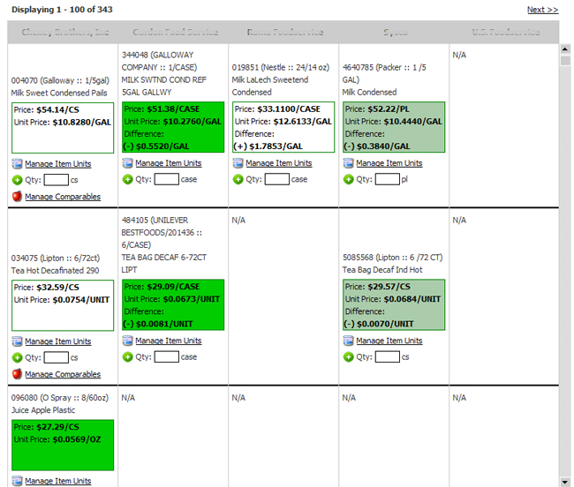The height and width of the screenshot is (487, 574).
Task: Open Manage Item Units for Sysco Tea Bag Decaf Ind Hot
Action: (x=389, y=341)
